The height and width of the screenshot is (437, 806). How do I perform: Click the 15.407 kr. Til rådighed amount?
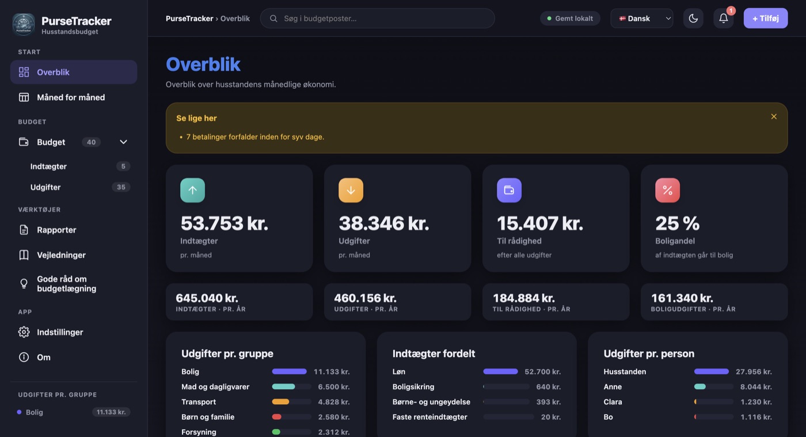(540, 223)
